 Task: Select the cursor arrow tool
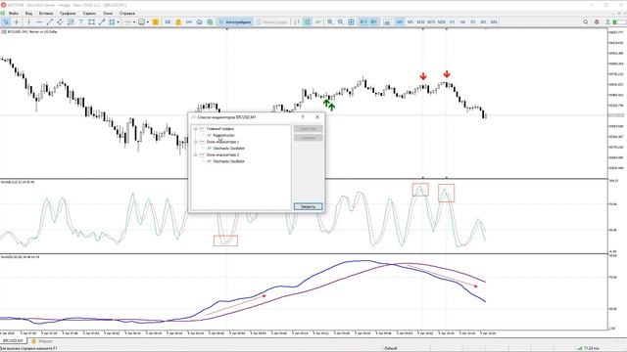tap(6, 22)
